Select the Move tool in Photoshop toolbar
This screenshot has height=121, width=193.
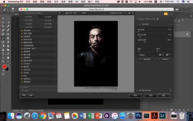(x=3, y=18)
